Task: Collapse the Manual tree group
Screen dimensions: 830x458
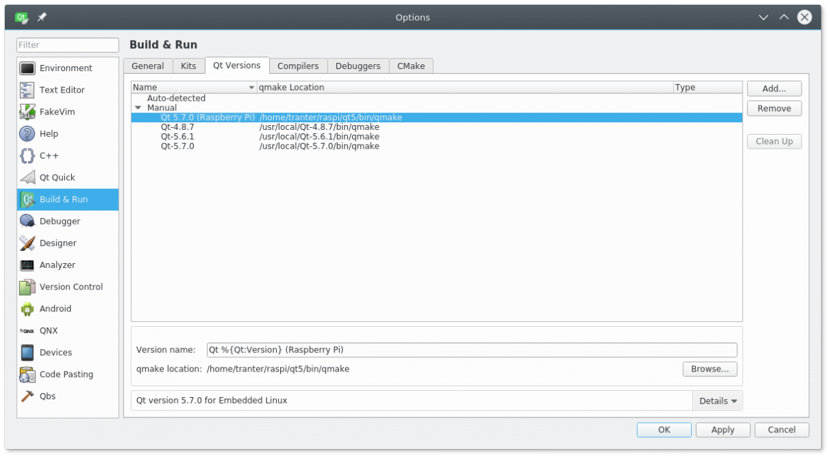Action: click(138, 108)
